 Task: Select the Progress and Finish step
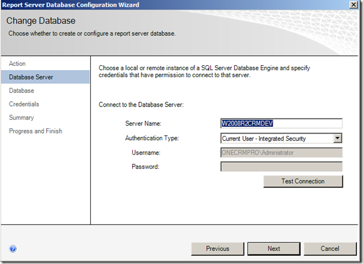pos(35,131)
